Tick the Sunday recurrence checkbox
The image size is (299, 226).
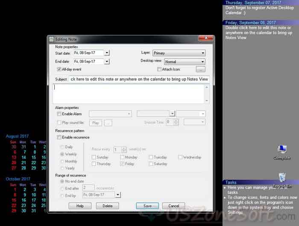tap(94, 157)
